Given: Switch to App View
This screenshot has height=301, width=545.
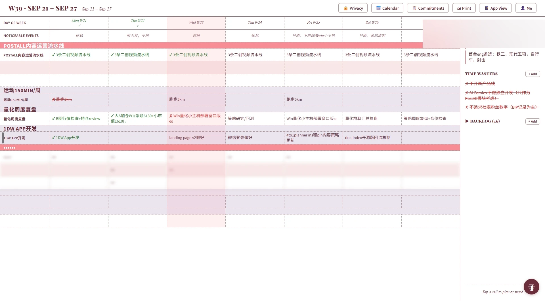Looking at the screenshot, I should 495,8.
